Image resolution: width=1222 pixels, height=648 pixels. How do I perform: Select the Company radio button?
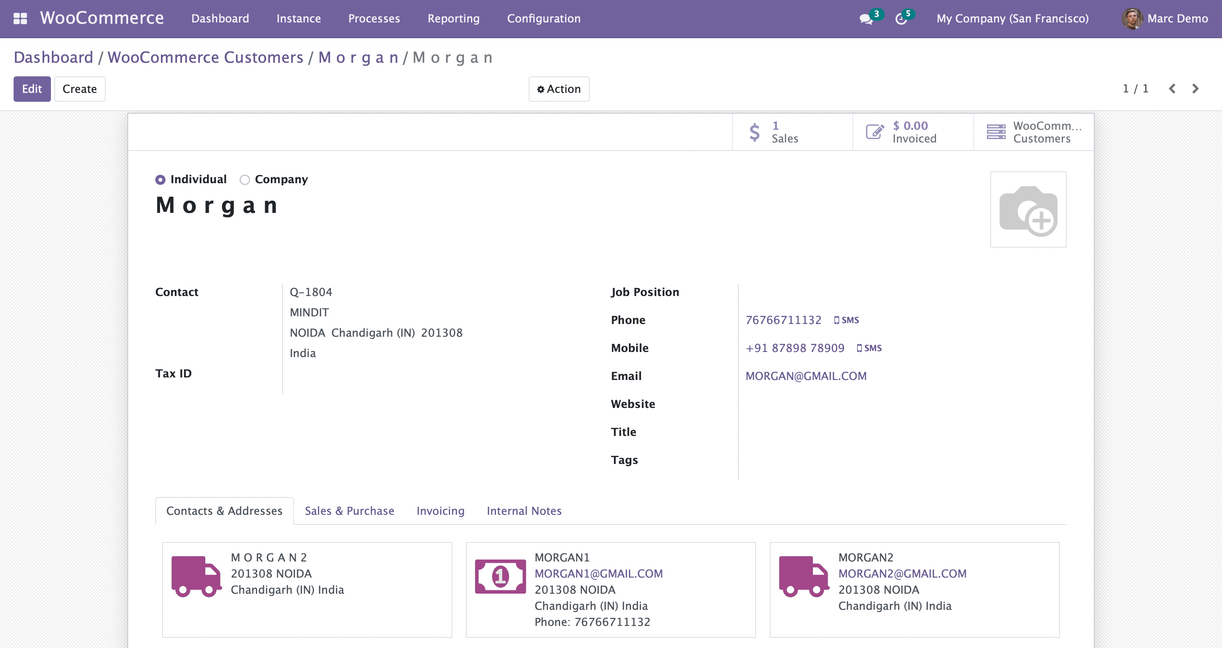[x=245, y=180]
